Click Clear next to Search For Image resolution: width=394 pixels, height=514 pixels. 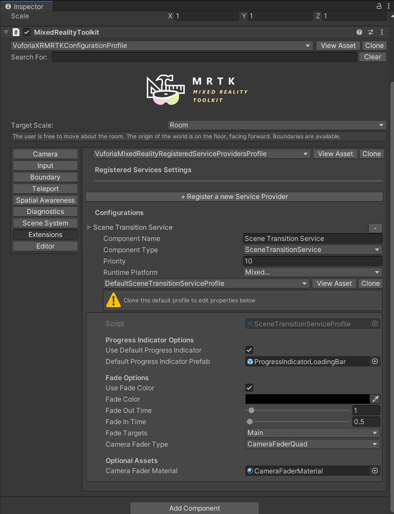pyautogui.click(x=372, y=57)
